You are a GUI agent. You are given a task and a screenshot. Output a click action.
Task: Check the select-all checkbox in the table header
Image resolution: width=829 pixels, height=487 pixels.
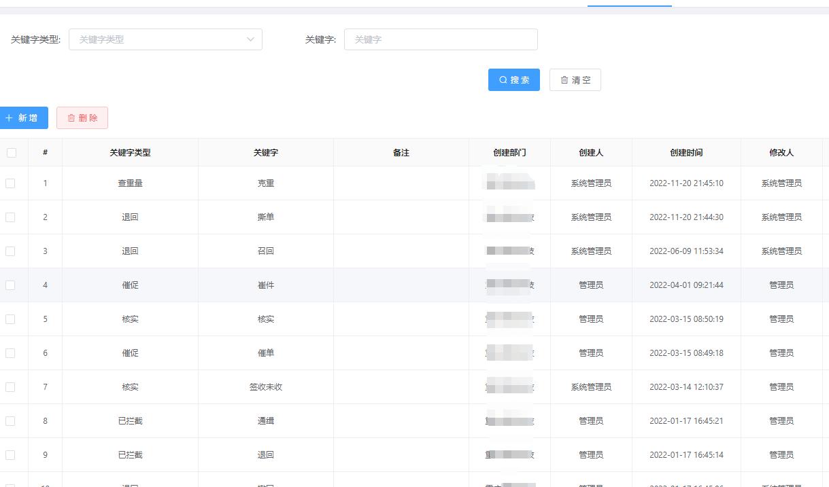coord(11,152)
